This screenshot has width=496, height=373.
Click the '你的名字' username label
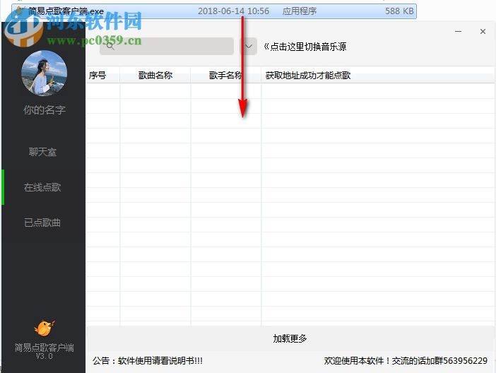(45, 110)
